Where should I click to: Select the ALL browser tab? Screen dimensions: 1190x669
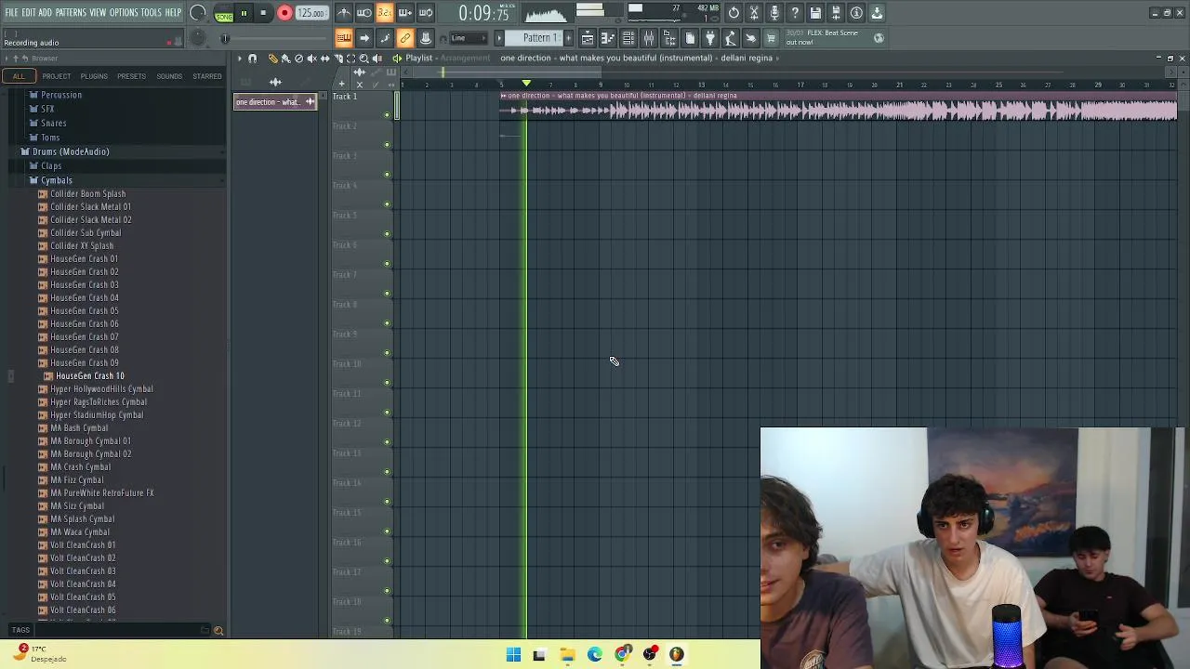click(x=19, y=76)
